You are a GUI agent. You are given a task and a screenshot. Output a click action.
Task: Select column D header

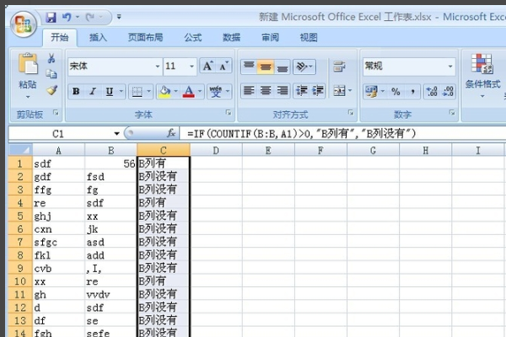pyautogui.click(x=216, y=150)
